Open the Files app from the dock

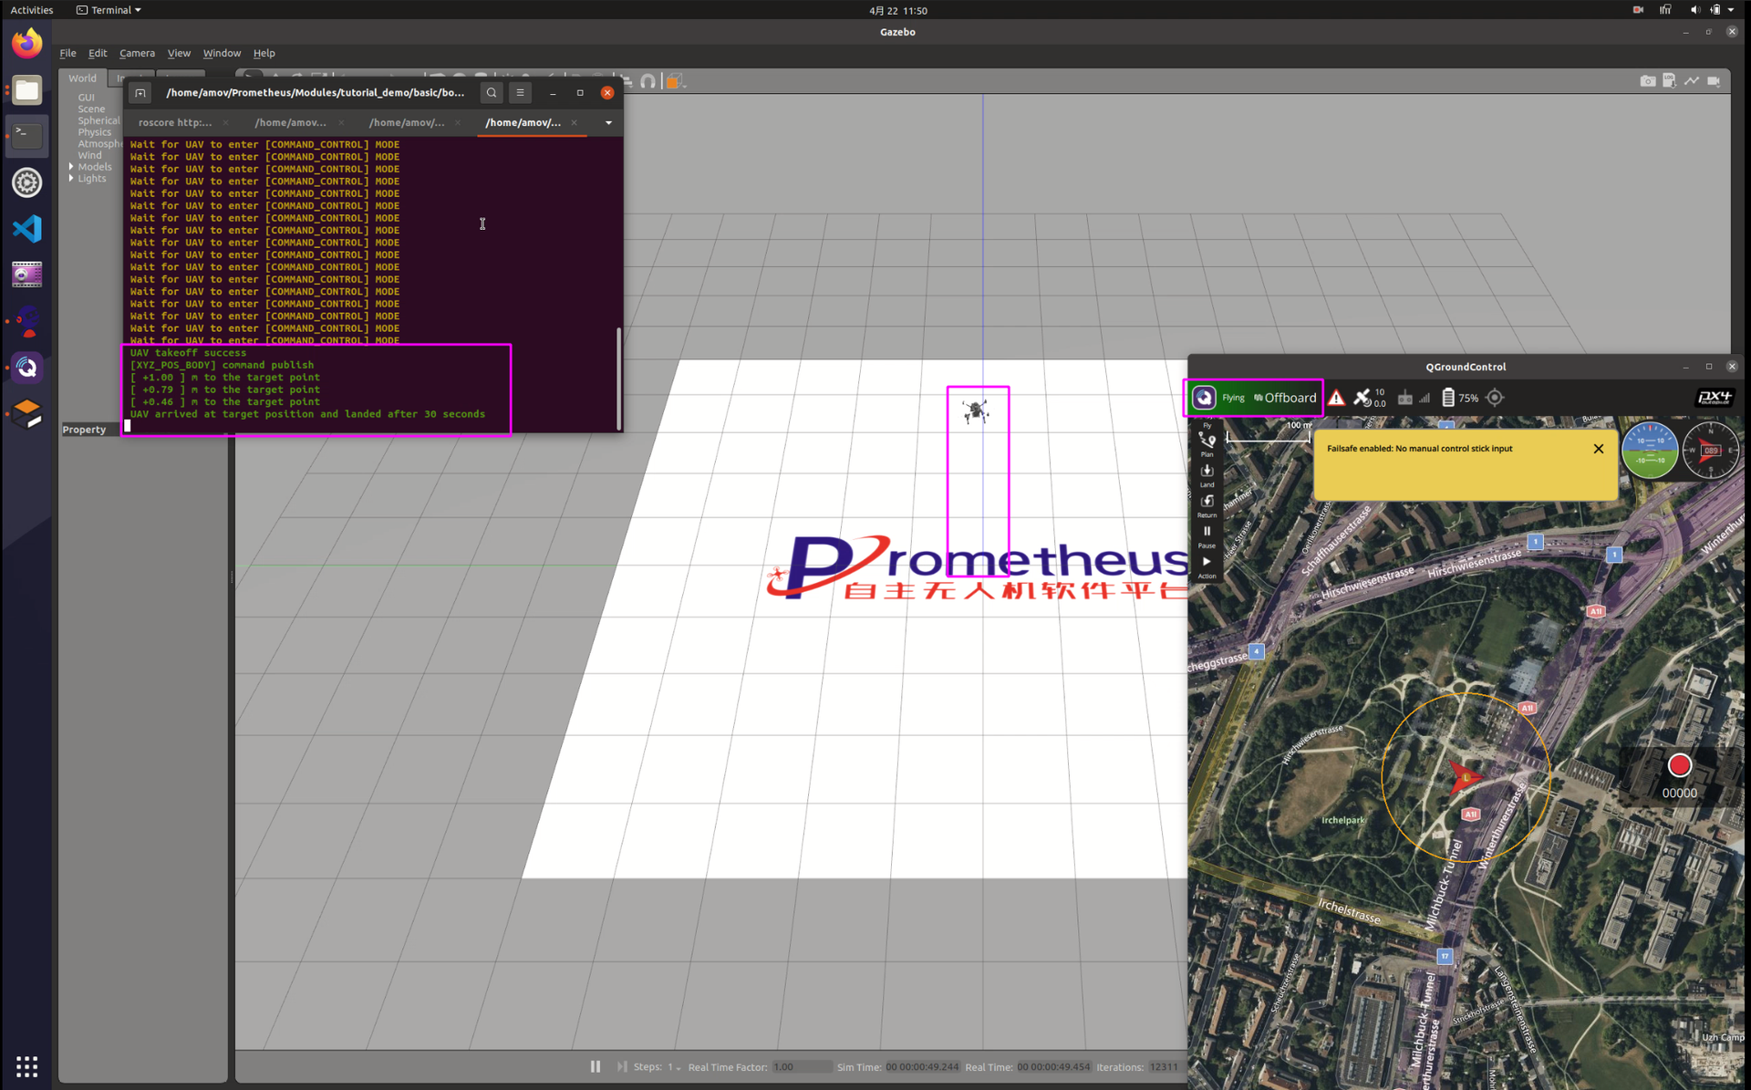coord(26,89)
